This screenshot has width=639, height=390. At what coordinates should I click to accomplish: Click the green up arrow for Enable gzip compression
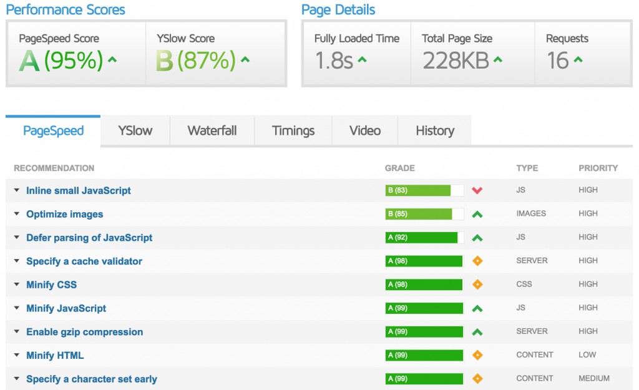tap(477, 332)
